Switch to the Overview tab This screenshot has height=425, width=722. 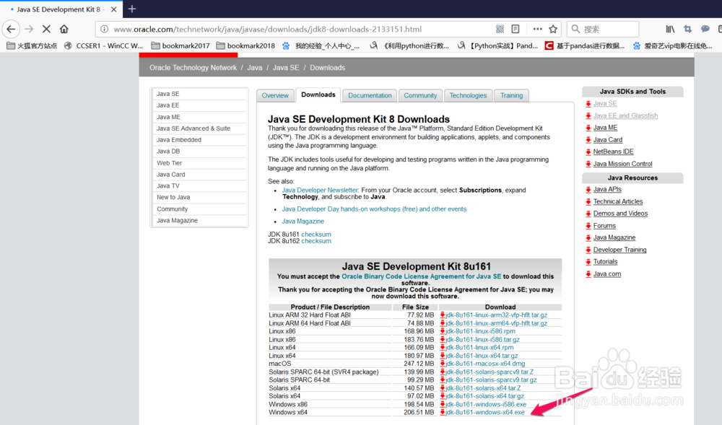coord(275,95)
